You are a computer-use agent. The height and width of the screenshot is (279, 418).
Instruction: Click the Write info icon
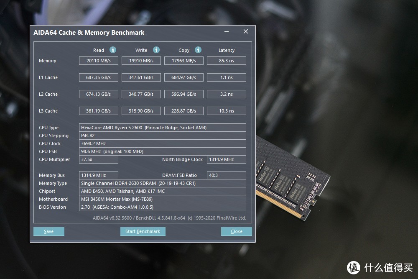[156, 50]
